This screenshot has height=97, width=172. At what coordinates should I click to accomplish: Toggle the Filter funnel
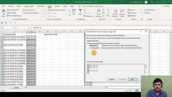click(80, 12)
